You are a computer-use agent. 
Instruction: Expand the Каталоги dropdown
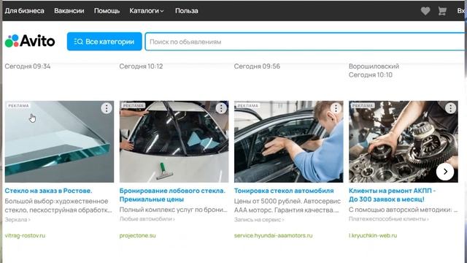click(x=147, y=11)
